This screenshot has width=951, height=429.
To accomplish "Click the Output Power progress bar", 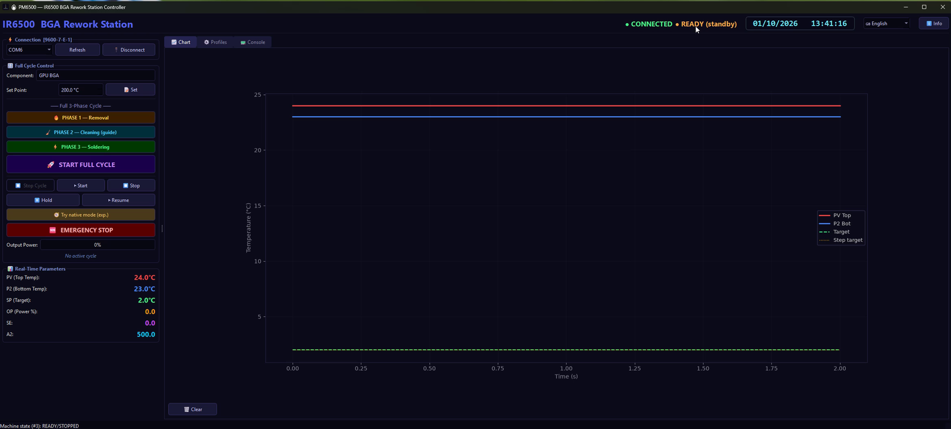I will pos(97,245).
